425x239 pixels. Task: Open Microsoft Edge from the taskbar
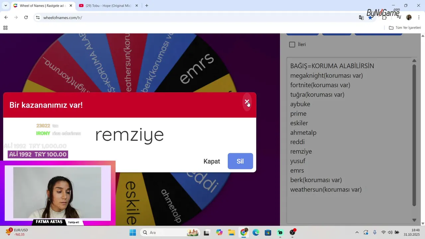pyautogui.click(x=256, y=232)
